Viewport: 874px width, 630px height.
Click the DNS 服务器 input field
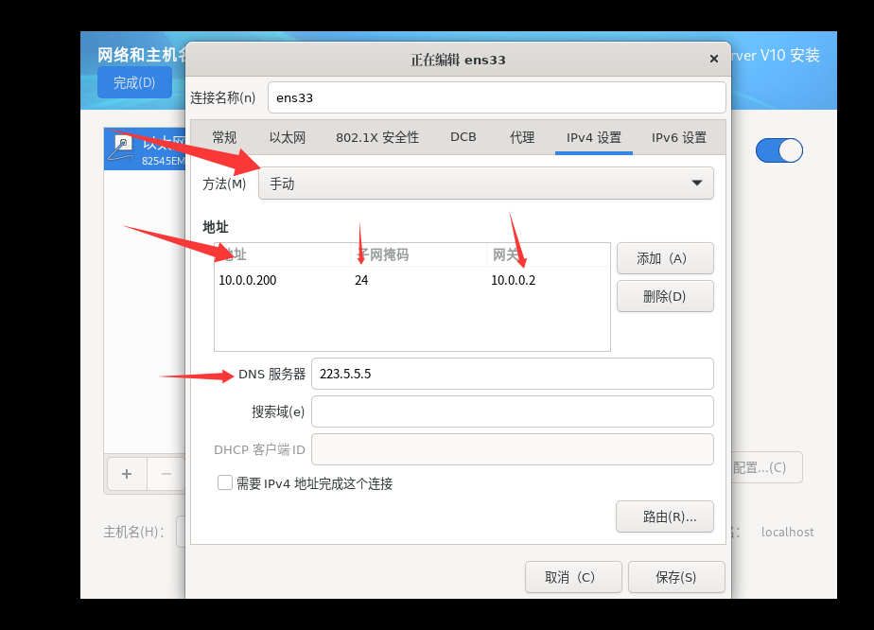tap(513, 374)
